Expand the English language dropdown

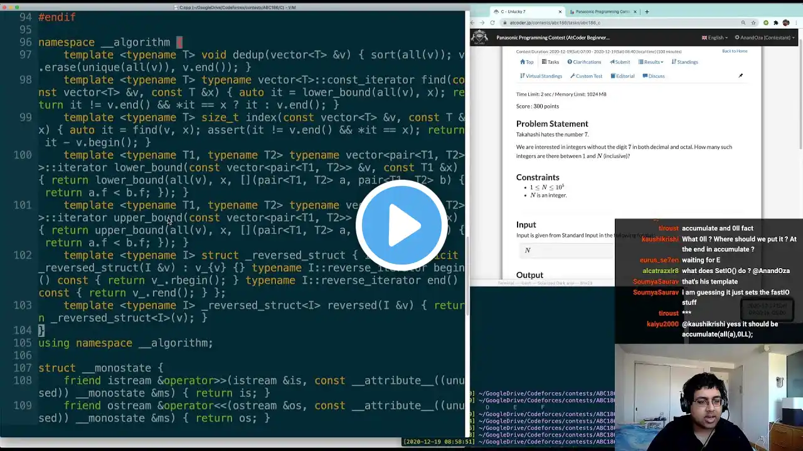tap(715, 38)
